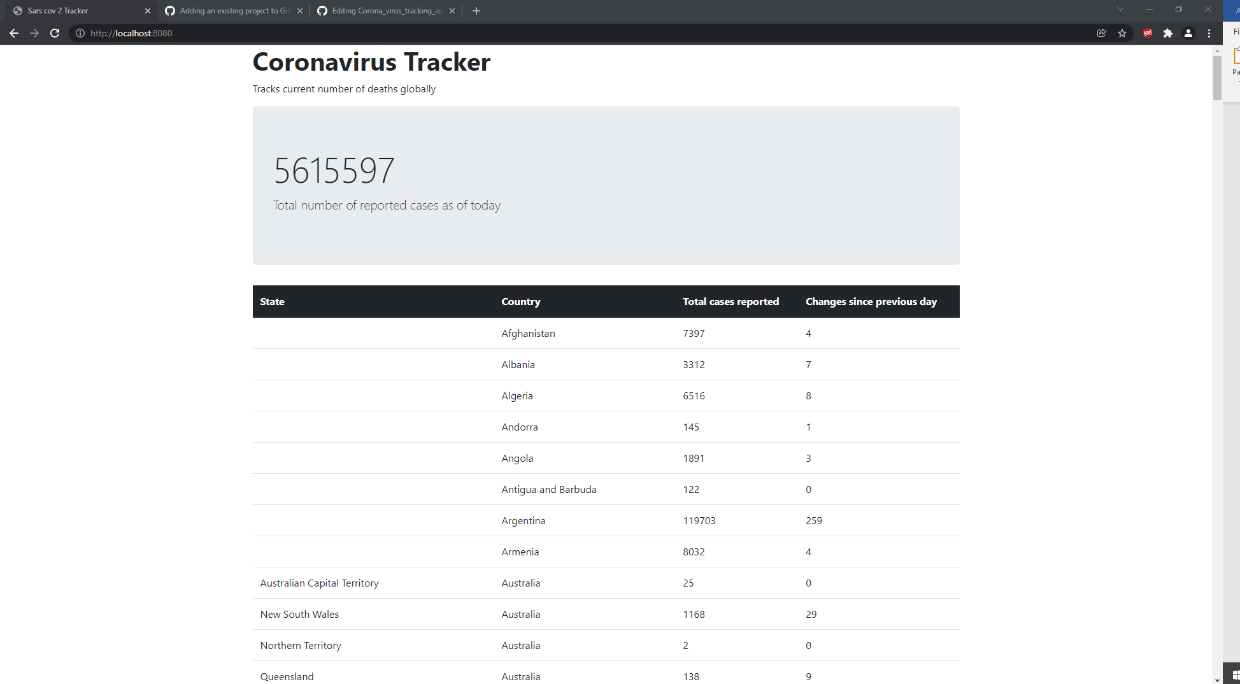
Task: Switch to Editing Corona_virus_tracking tab
Action: 387,11
